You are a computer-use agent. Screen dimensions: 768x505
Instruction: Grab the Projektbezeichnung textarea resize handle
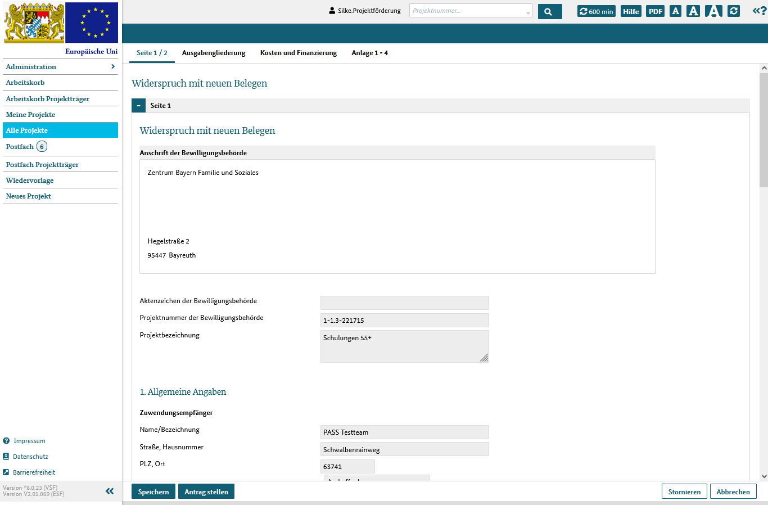point(484,358)
